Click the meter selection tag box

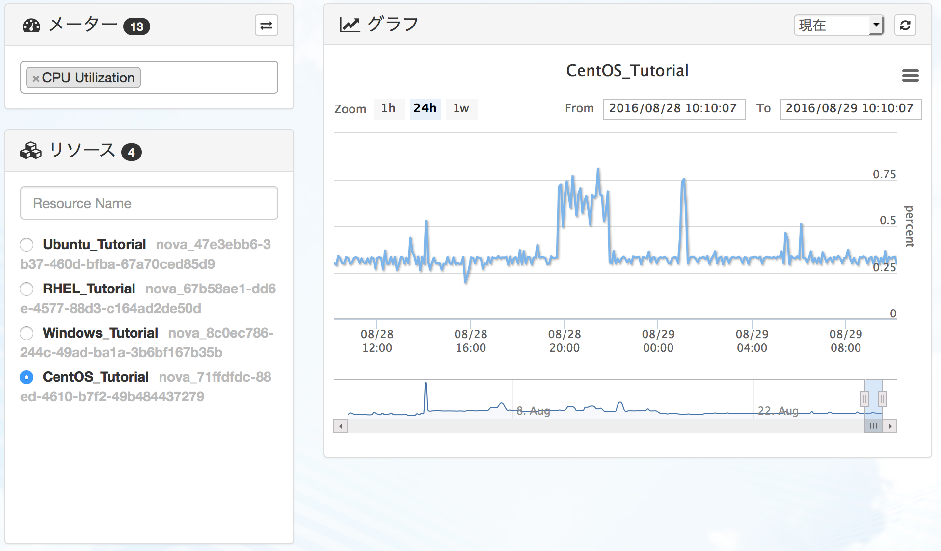coord(149,78)
